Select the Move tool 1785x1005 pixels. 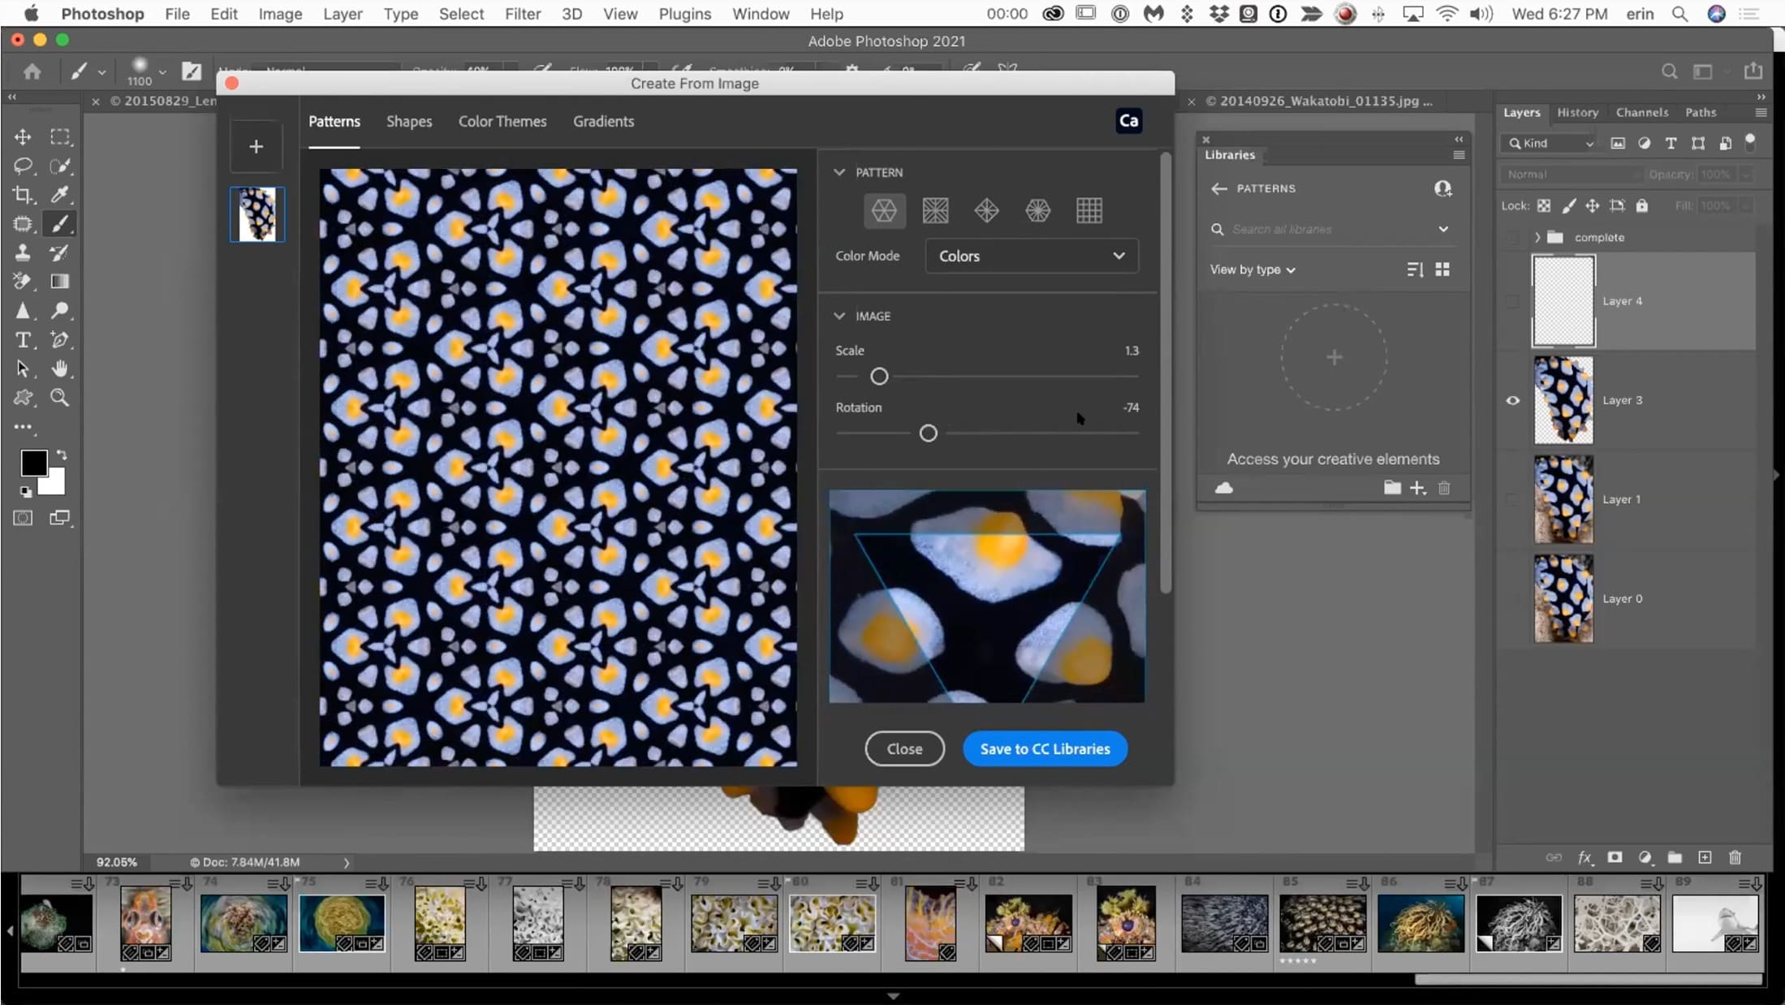23,137
